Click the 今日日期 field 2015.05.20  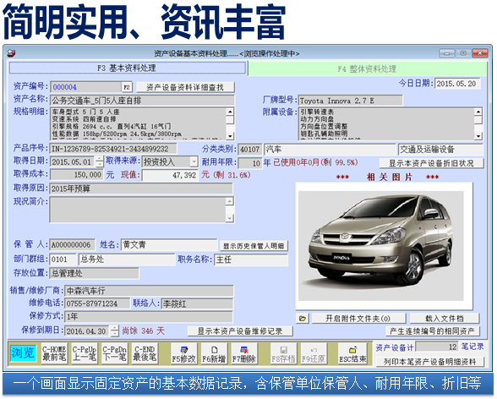click(x=457, y=84)
